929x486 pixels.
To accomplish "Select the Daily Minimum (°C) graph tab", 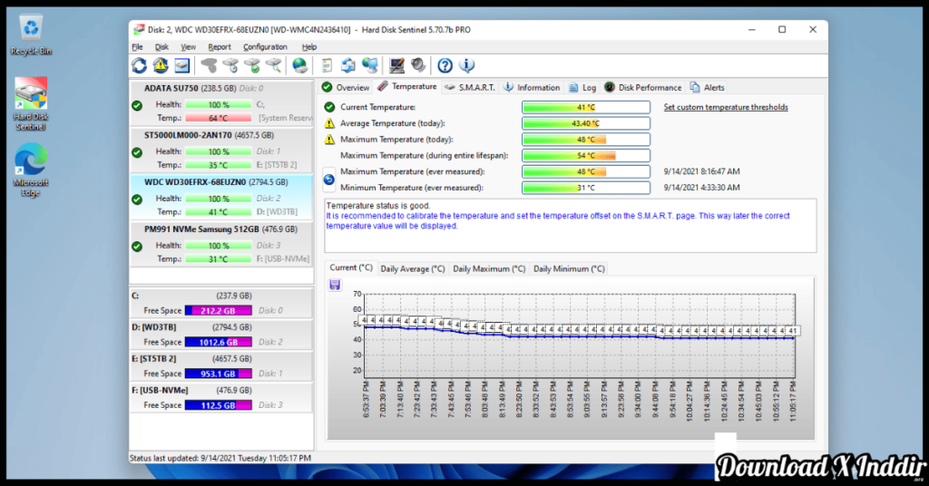I will pos(569,268).
